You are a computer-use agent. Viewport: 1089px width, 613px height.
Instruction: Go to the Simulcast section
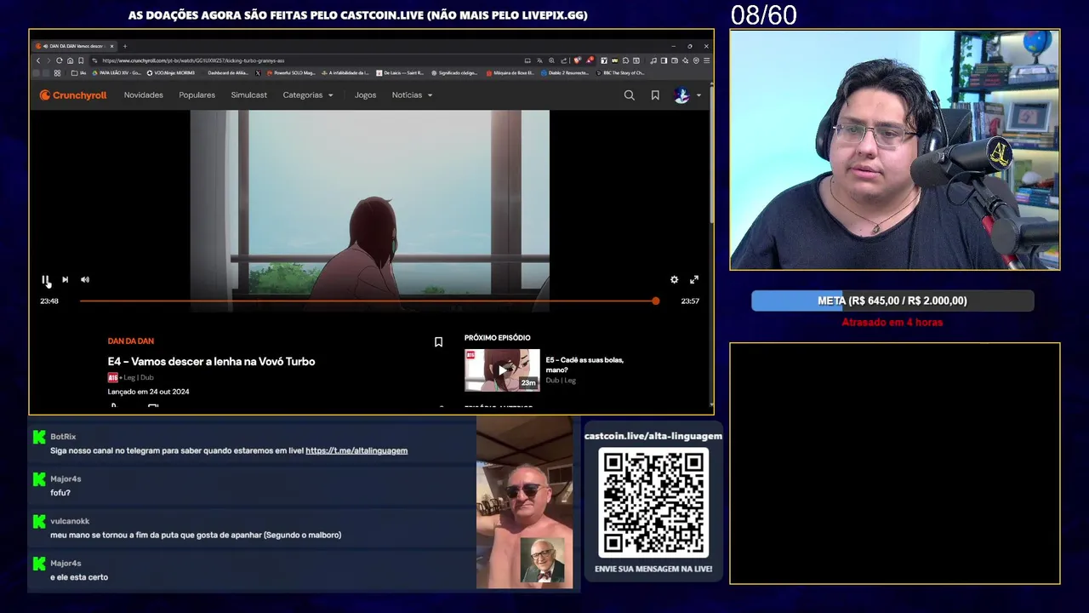(248, 95)
